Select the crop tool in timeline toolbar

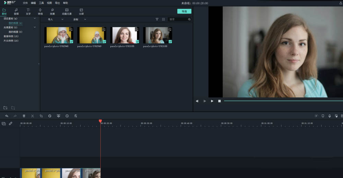(41, 116)
